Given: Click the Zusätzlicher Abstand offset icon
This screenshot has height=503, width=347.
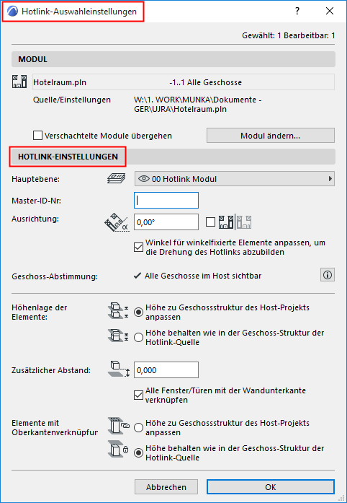Looking at the screenshot, I should [120, 369].
